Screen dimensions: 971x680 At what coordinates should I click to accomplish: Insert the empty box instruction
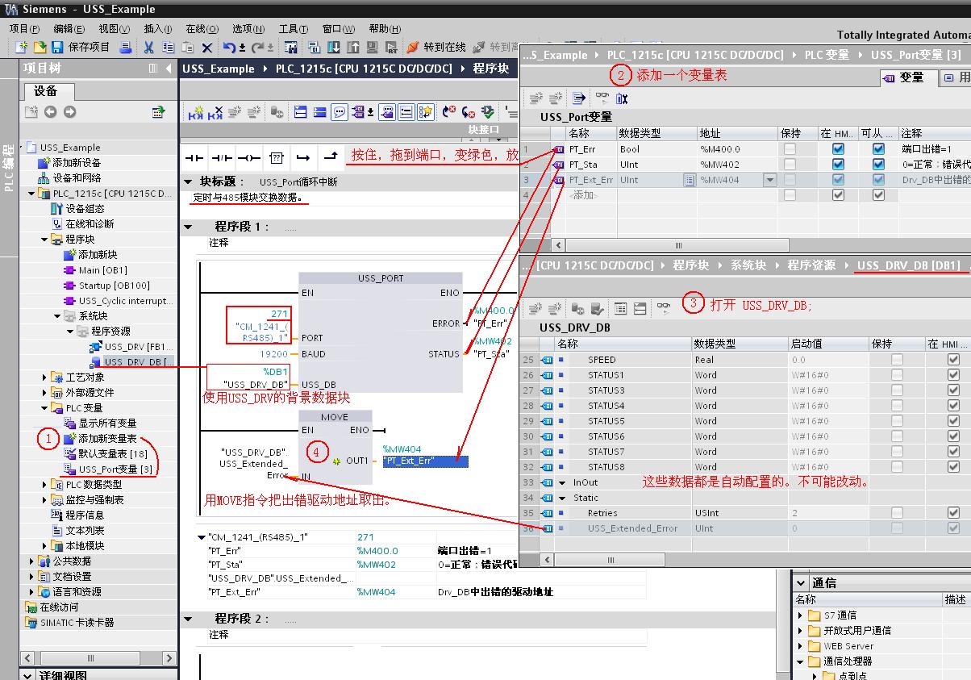[277, 156]
